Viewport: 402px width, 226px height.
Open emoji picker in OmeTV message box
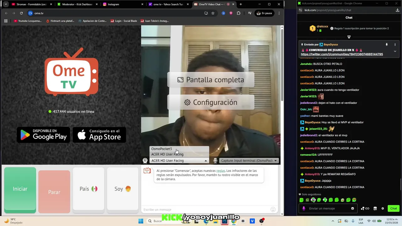(x=273, y=209)
